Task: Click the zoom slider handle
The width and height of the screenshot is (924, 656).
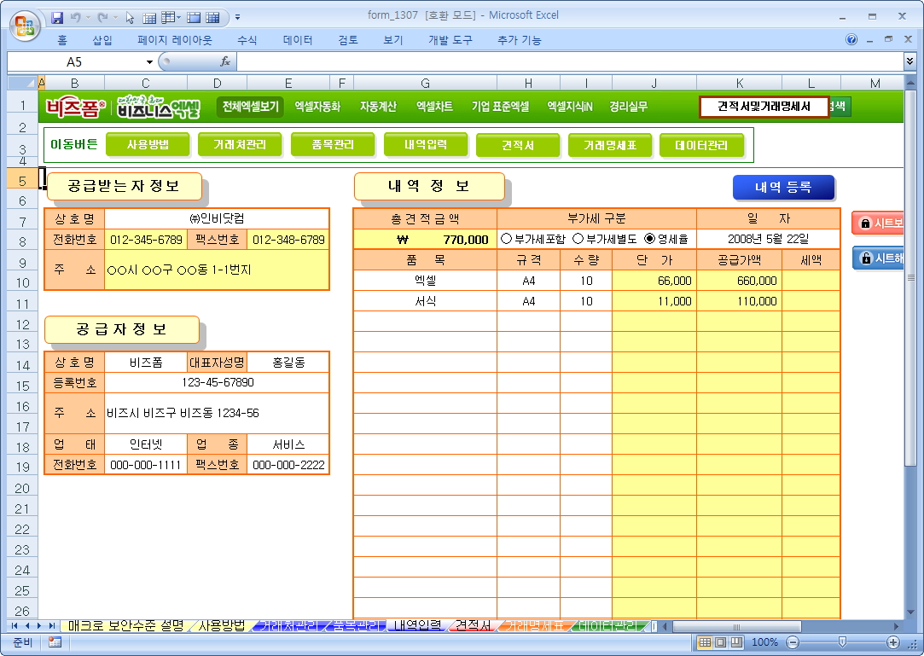Action: coord(842,642)
